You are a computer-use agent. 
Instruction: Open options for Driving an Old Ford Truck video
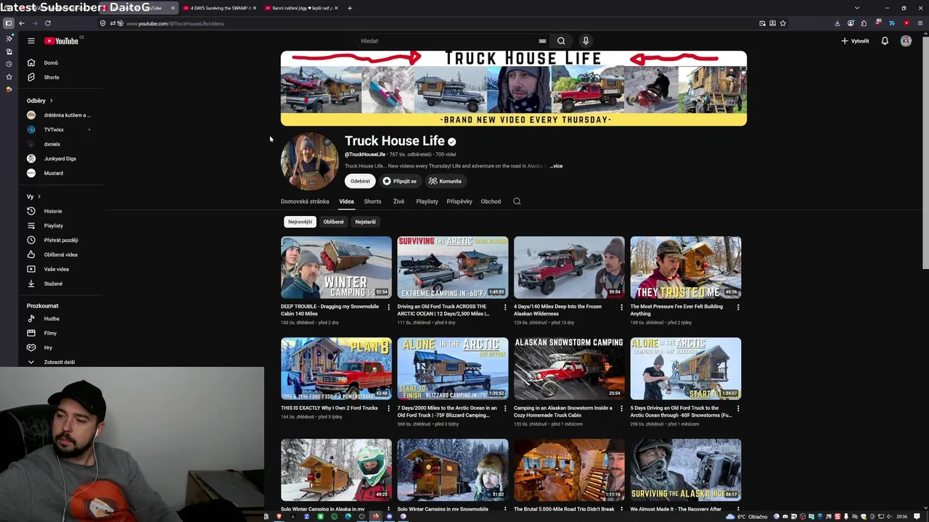[x=505, y=307]
